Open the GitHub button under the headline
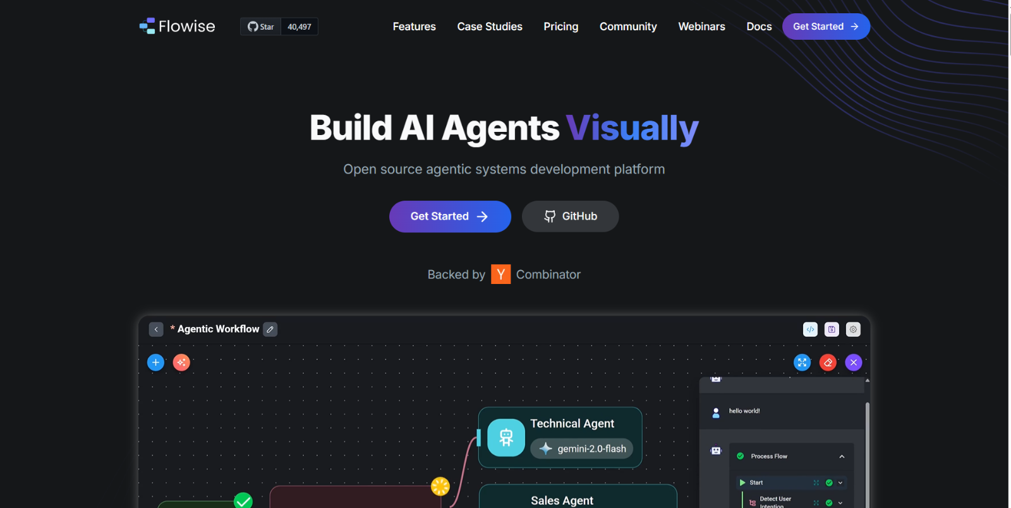This screenshot has height=508, width=1011. click(x=570, y=216)
